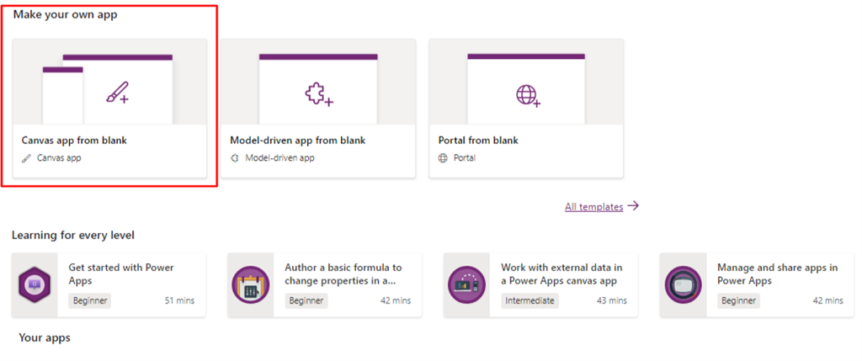
Task: Click the small globe icon beside Portal
Action: [x=443, y=157]
